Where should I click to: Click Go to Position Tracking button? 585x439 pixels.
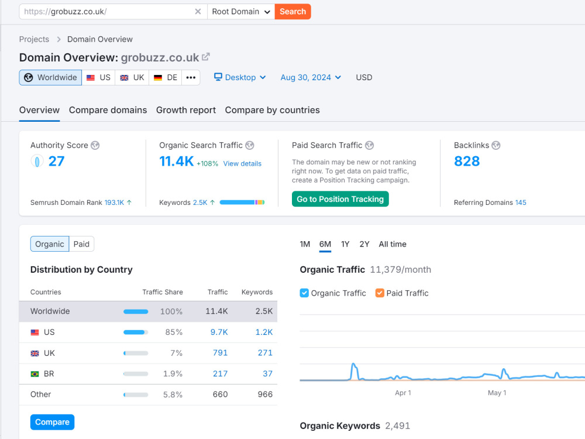pos(340,199)
